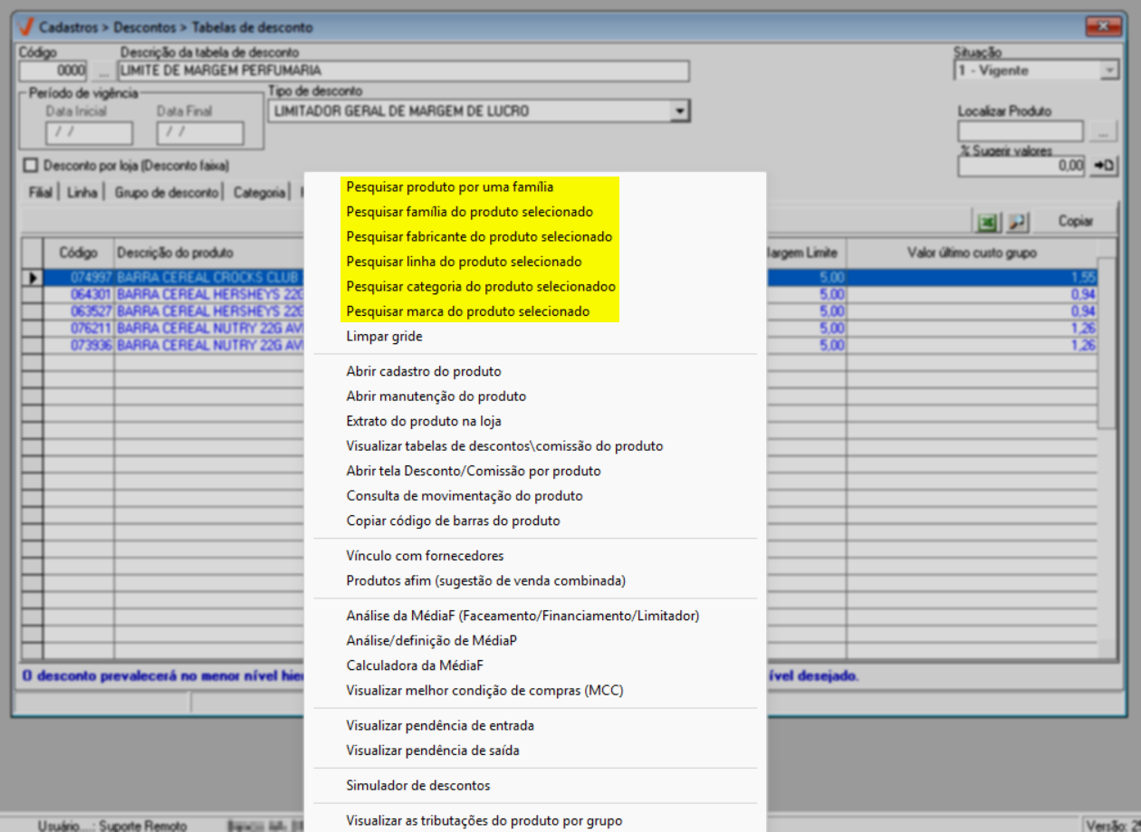The height and width of the screenshot is (832, 1141).
Task: Open the Grupo de desconto tab
Action: 166,193
